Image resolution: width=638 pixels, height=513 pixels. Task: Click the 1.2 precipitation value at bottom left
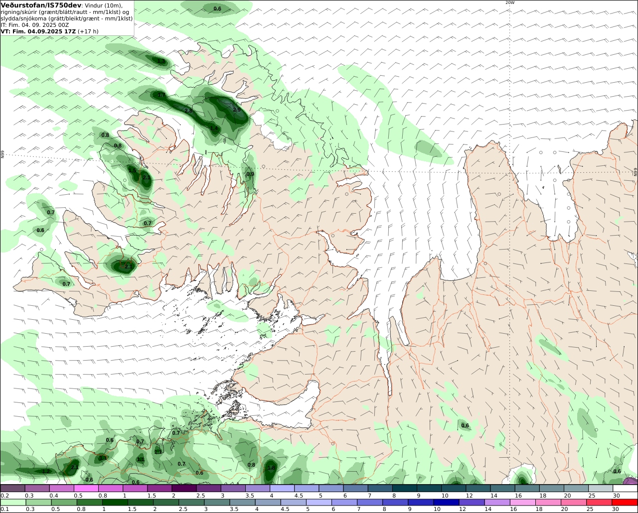[x=46, y=472]
